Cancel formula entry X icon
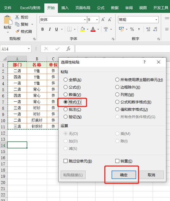Image resolution: width=170 pixels, height=201 pixels. click(46, 49)
